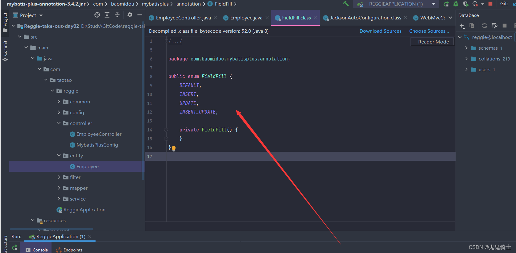Expand schemas node in Database
This screenshot has width=516, height=253.
pos(466,48)
